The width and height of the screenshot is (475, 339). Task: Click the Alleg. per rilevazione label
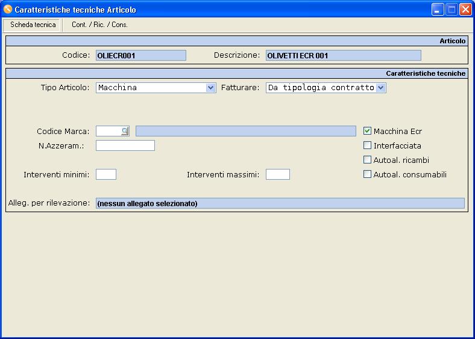coord(49,203)
